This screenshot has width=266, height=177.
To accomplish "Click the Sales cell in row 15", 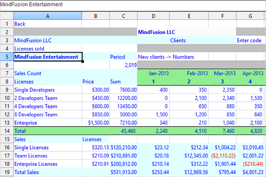I will pyautogui.click(x=48, y=139).
